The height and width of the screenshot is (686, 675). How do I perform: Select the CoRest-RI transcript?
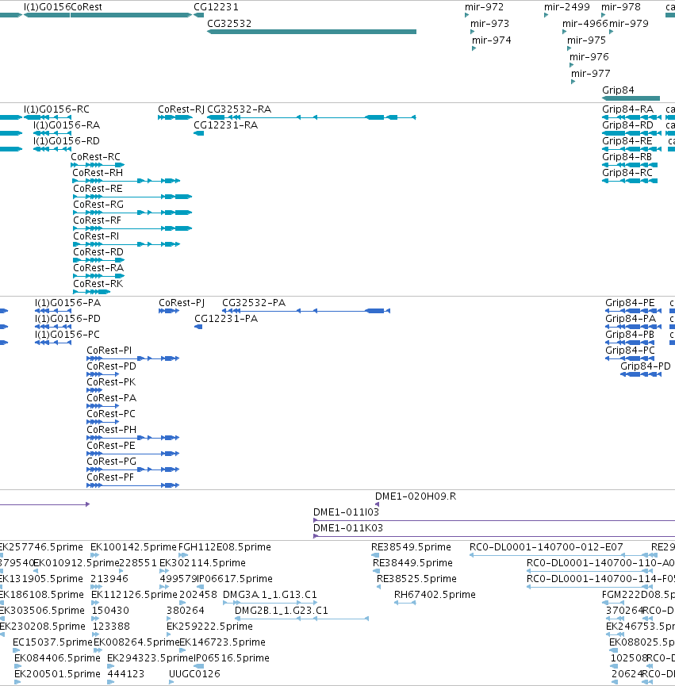click(x=126, y=244)
